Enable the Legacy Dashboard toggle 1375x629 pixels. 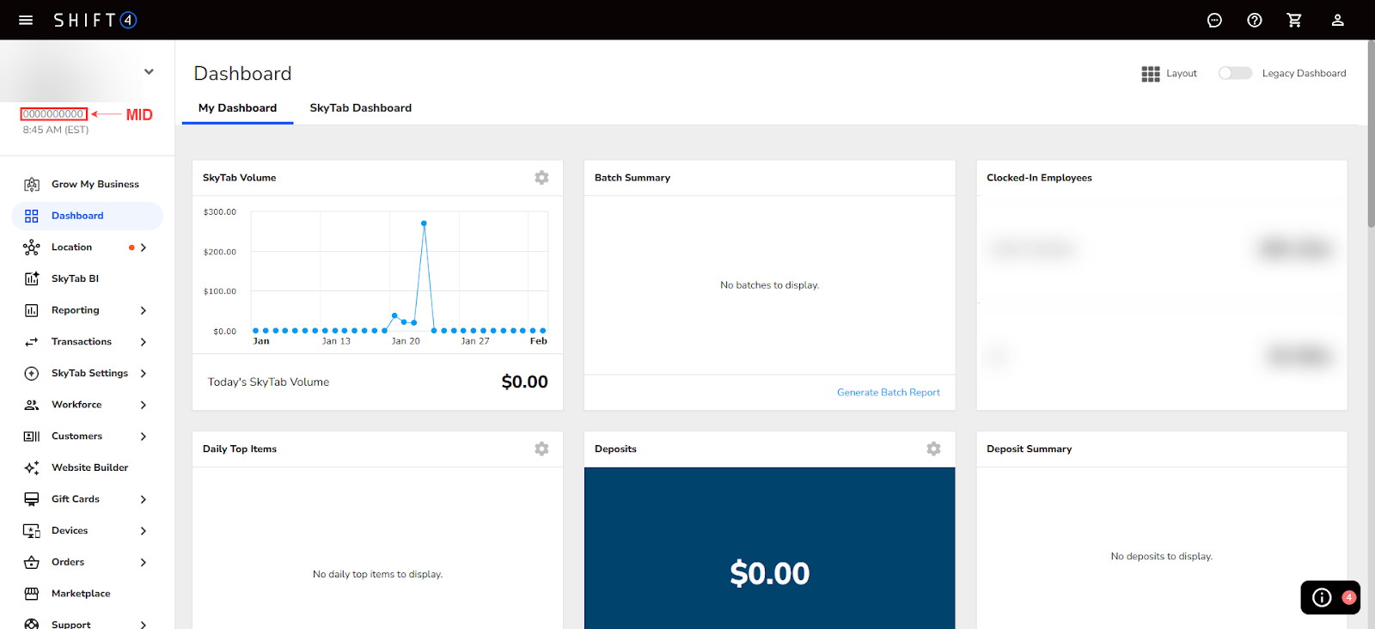1235,73
